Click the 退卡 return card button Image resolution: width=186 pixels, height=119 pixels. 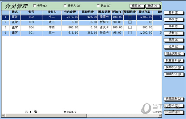pos(174,33)
